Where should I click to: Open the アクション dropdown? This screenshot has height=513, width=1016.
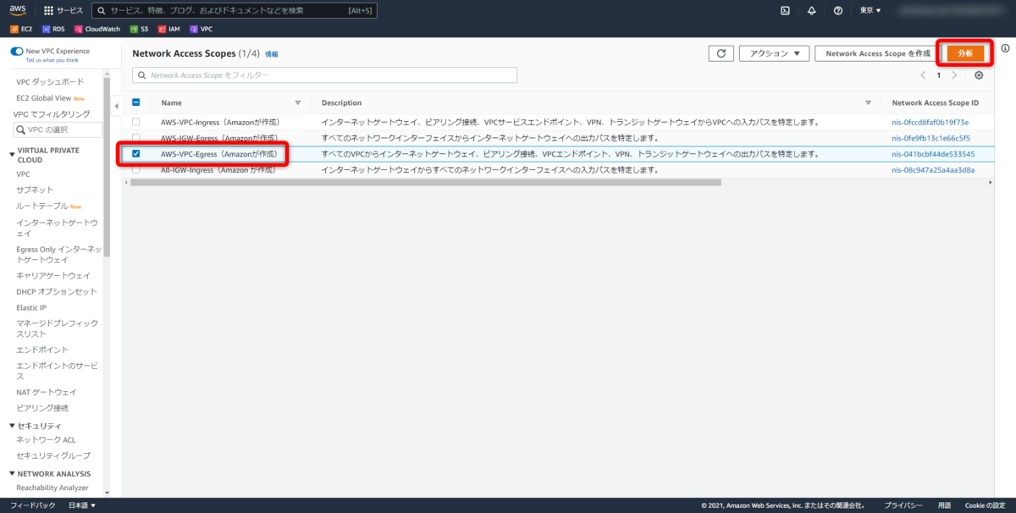(x=774, y=53)
